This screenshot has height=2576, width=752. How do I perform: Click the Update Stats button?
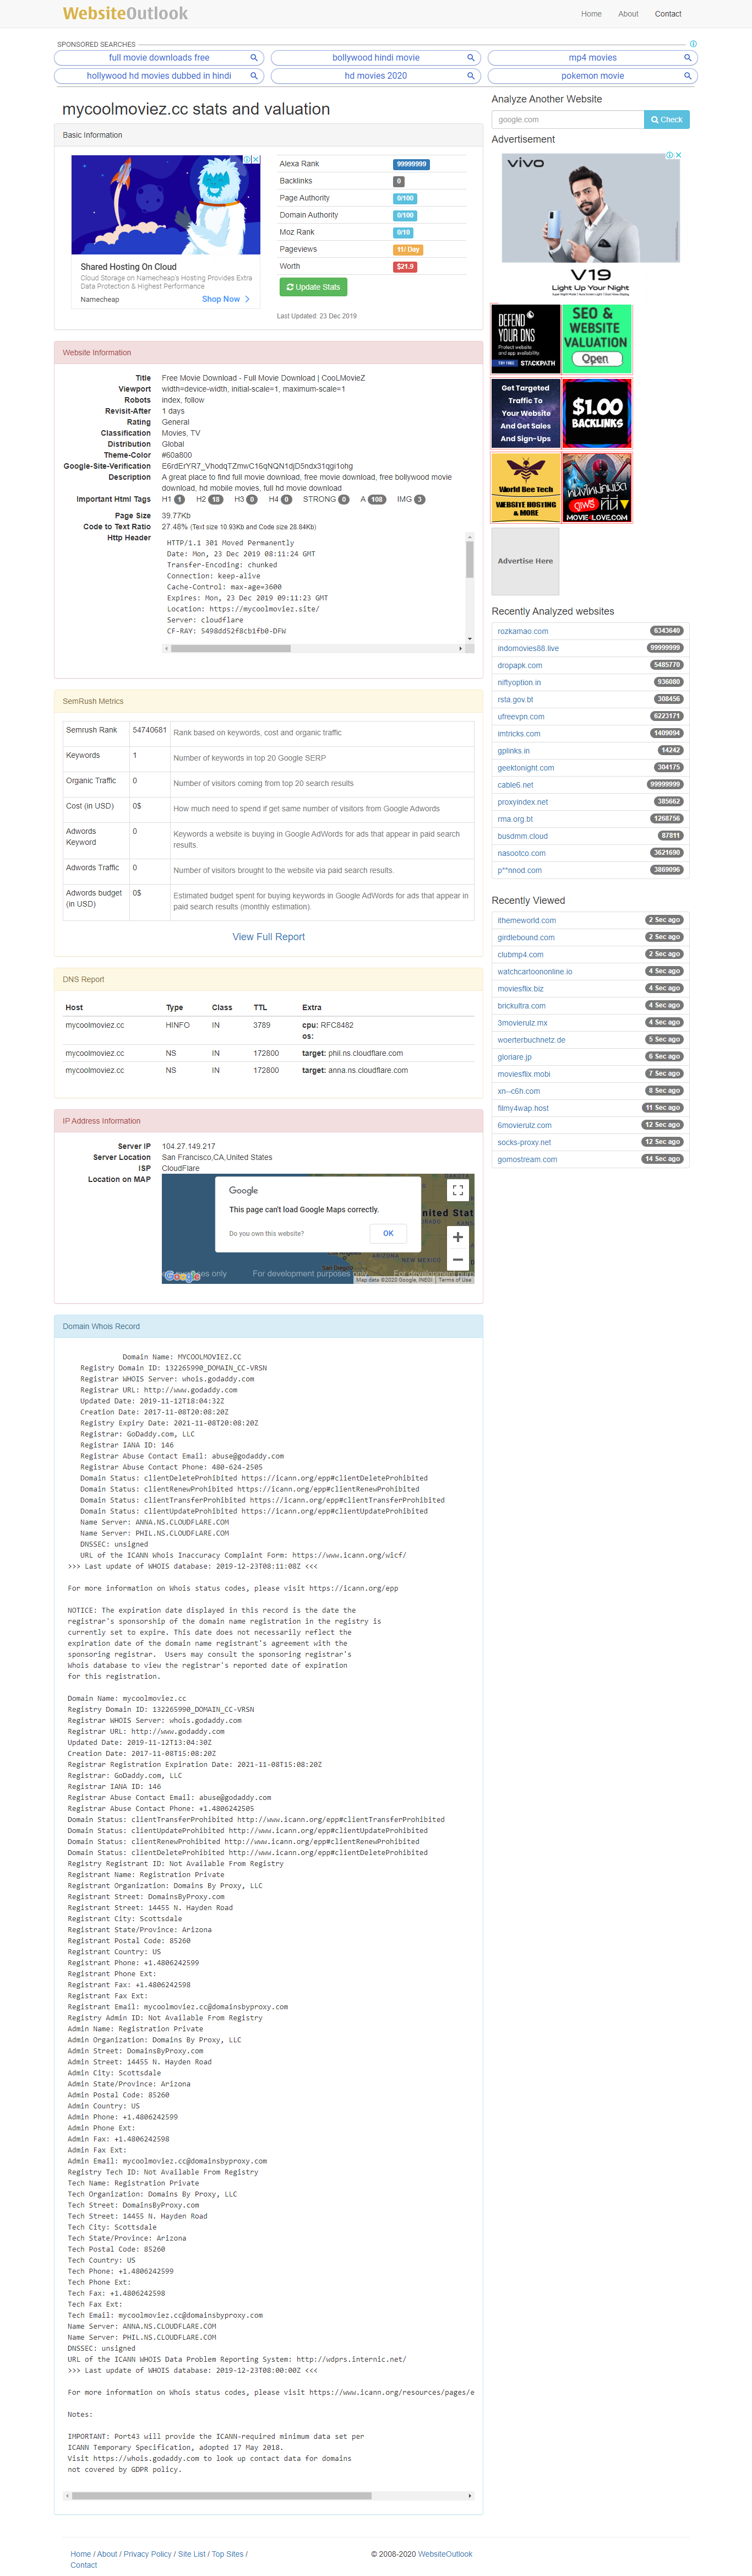[x=313, y=287]
